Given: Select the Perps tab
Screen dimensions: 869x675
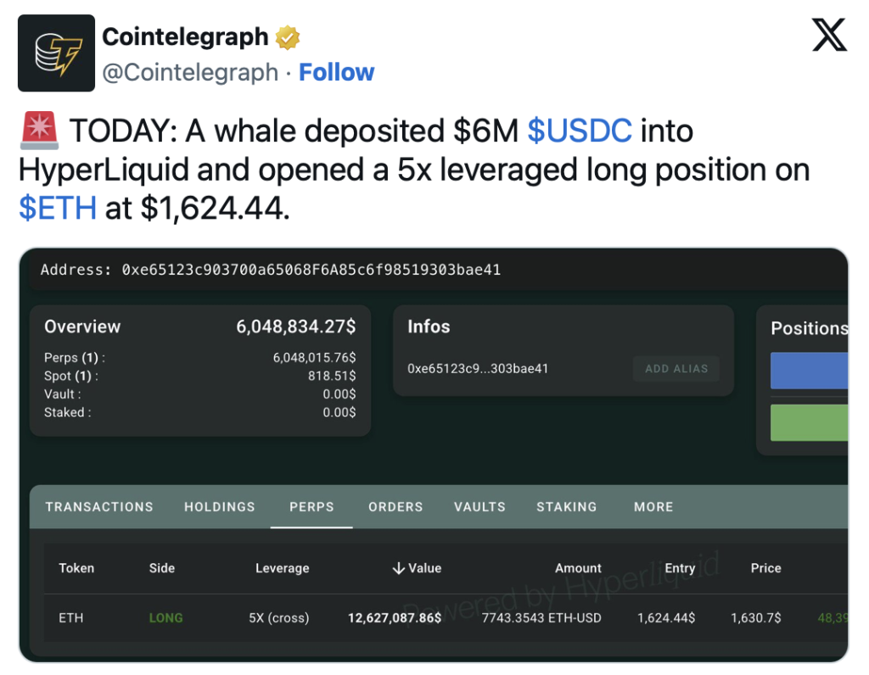Looking at the screenshot, I should click(x=311, y=506).
